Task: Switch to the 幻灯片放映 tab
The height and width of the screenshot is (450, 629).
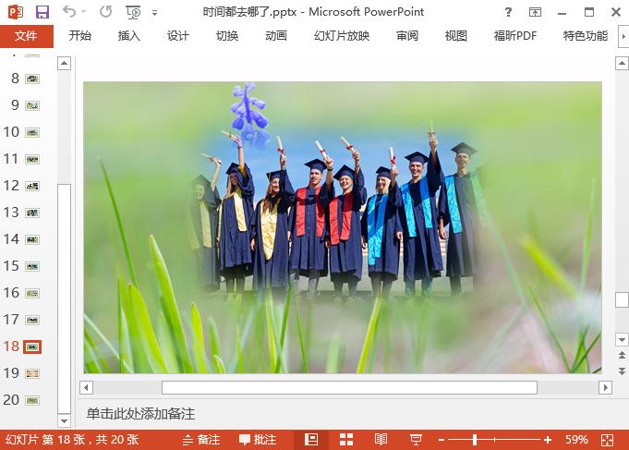Action: (x=342, y=36)
